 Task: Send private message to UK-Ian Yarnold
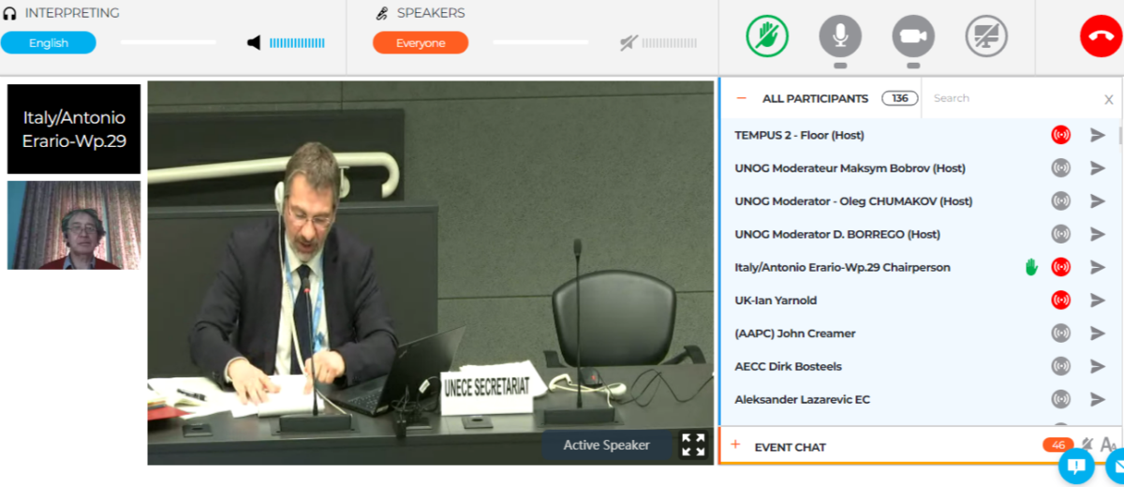(1098, 301)
